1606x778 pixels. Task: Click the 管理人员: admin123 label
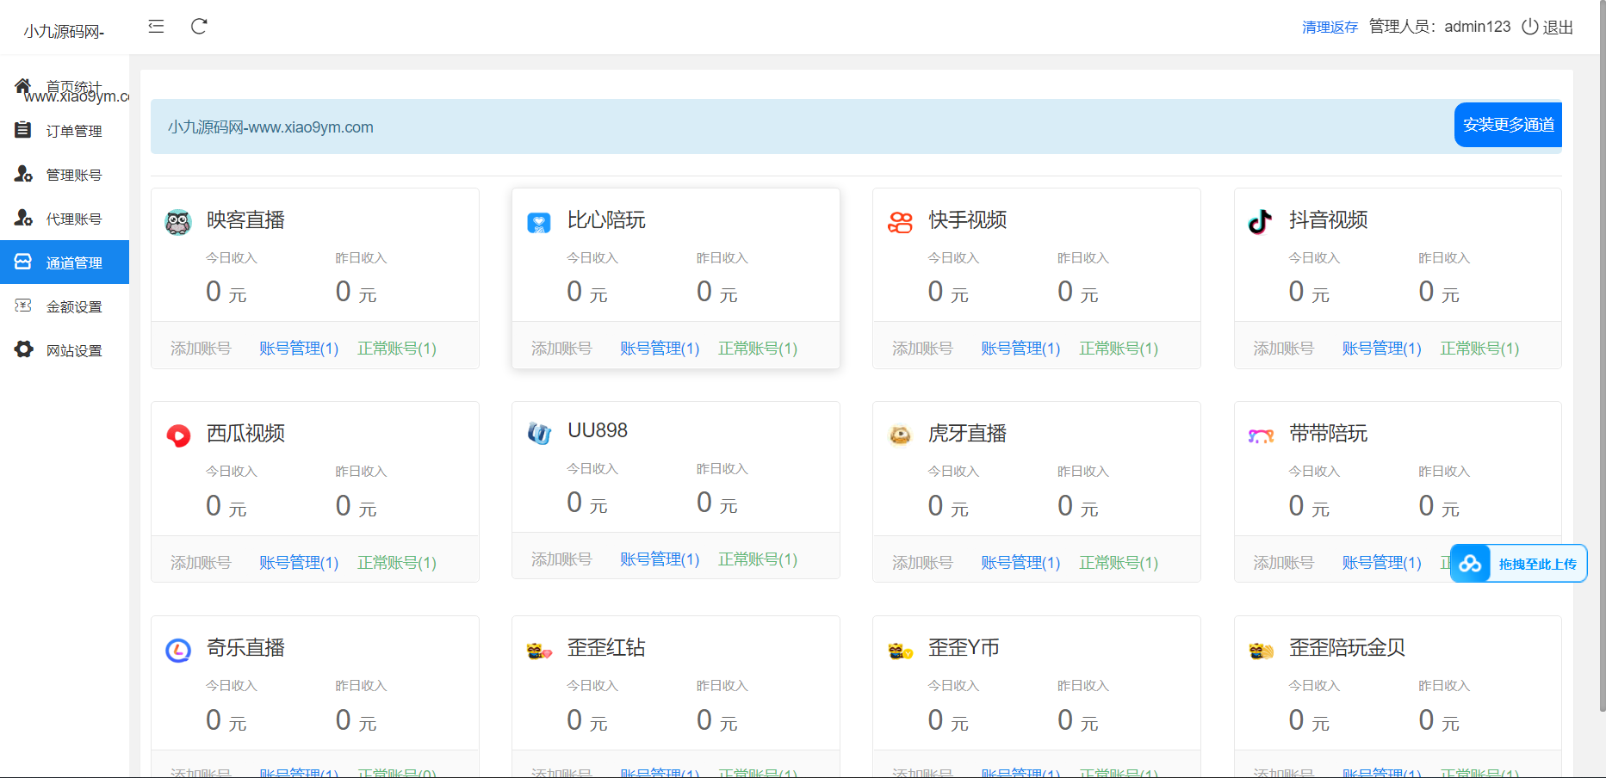tap(1440, 27)
